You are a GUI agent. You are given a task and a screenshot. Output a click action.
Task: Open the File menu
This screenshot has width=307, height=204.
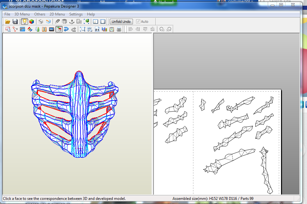(x=7, y=14)
